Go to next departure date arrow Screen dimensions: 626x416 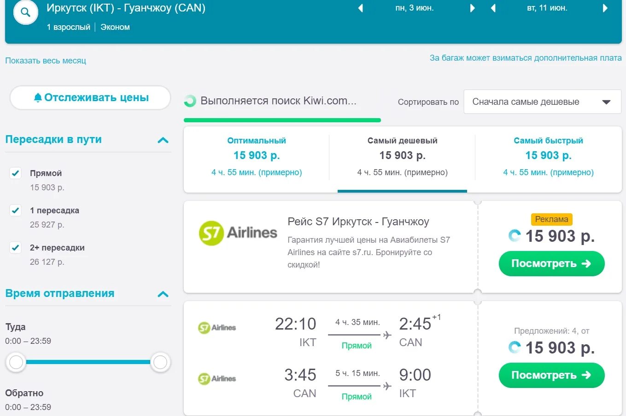pyautogui.click(x=472, y=8)
